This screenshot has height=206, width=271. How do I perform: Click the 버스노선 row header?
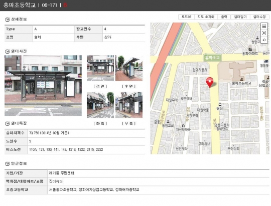click(16, 150)
